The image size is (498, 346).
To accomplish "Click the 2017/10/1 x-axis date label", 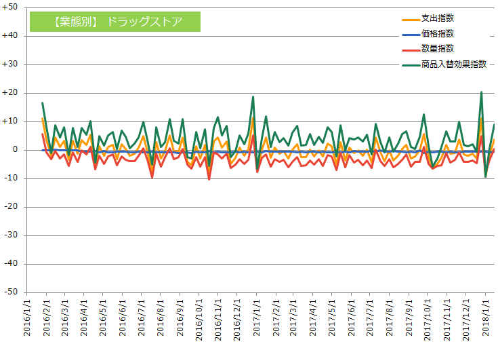I will pyautogui.click(x=428, y=319).
